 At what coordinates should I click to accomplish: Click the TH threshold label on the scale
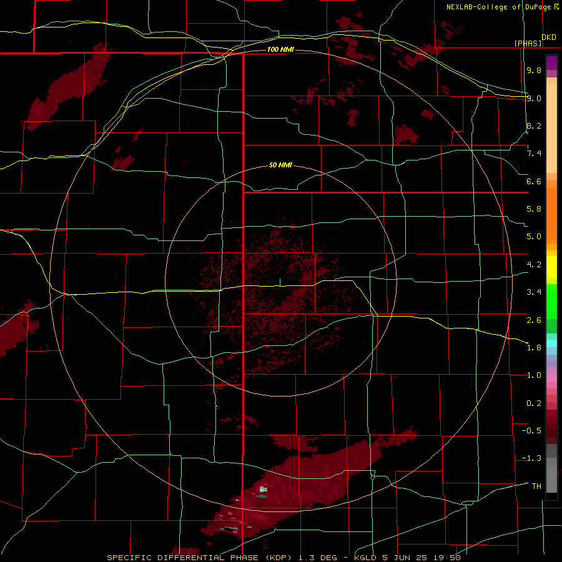pos(536,486)
